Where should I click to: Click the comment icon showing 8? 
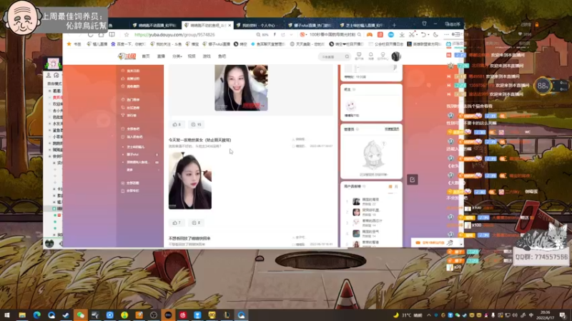194,223
